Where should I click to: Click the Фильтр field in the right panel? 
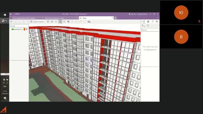click(x=150, y=30)
